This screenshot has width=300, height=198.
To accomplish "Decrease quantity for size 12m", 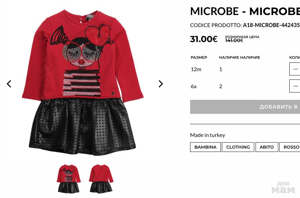I will pyautogui.click(x=295, y=69).
